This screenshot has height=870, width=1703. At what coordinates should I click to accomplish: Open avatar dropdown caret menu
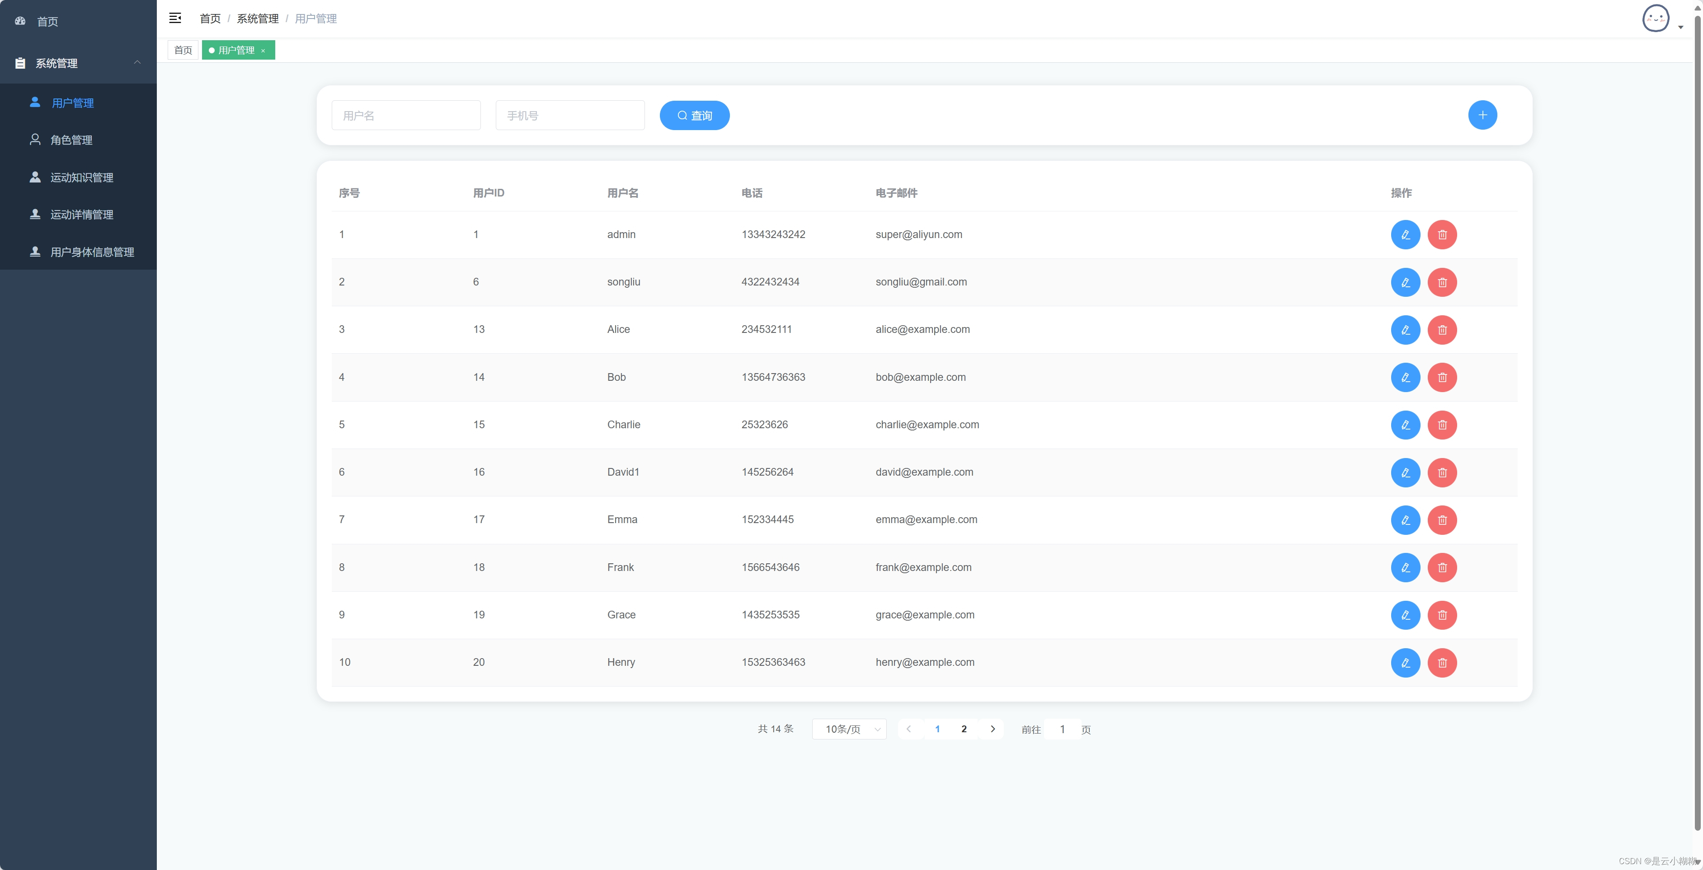click(x=1680, y=27)
